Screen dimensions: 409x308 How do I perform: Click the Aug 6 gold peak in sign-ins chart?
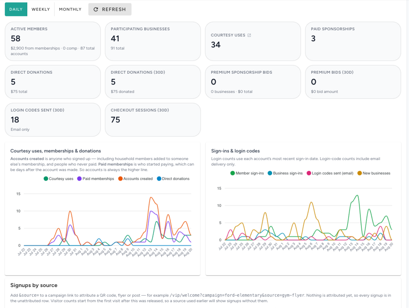(x=311, y=202)
